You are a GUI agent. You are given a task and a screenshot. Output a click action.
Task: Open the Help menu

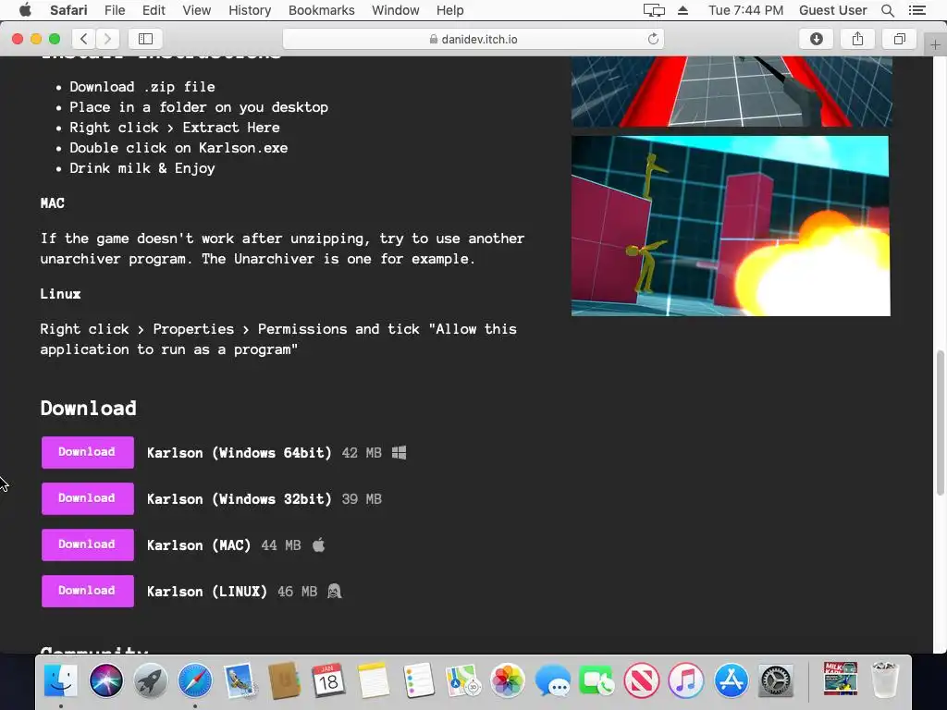[x=450, y=10]
